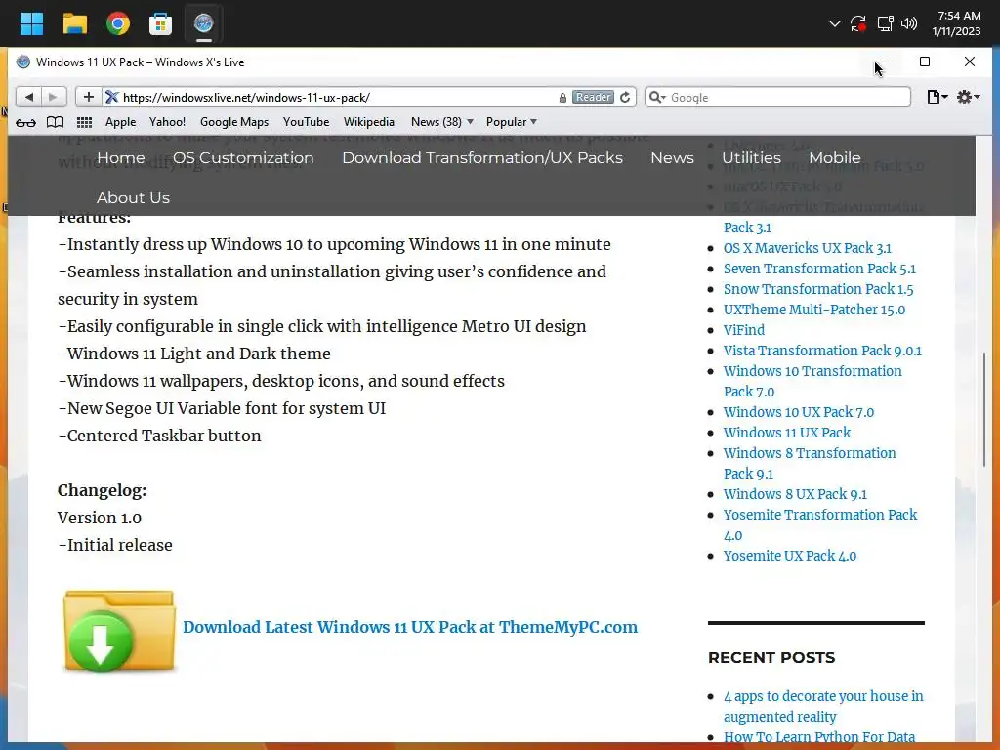Reload the page with refresh icon
This screenshot has height=750, width=1000.
[x=625, y=97]
